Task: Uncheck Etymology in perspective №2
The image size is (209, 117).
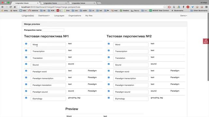Action: [109, 98]
